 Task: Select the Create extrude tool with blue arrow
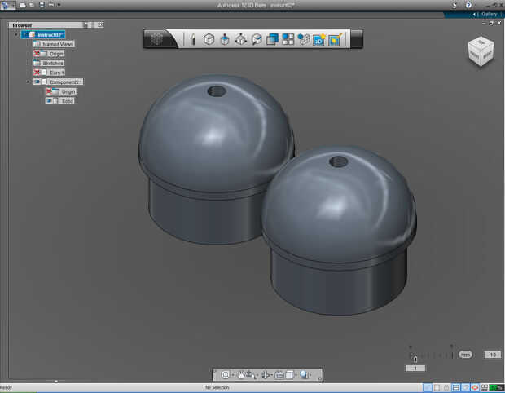point(225,39)
